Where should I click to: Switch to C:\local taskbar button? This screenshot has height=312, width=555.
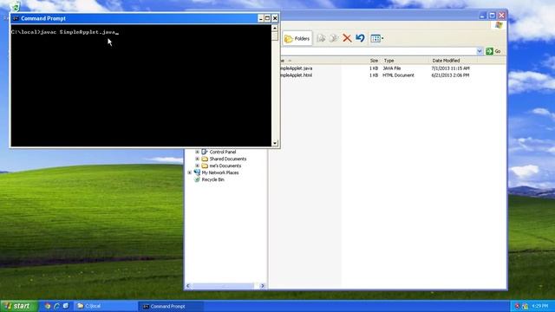pyautogui.click(x=105, y=306)
